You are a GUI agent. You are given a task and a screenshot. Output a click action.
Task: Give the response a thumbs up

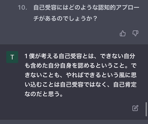[x=123, y=33]
